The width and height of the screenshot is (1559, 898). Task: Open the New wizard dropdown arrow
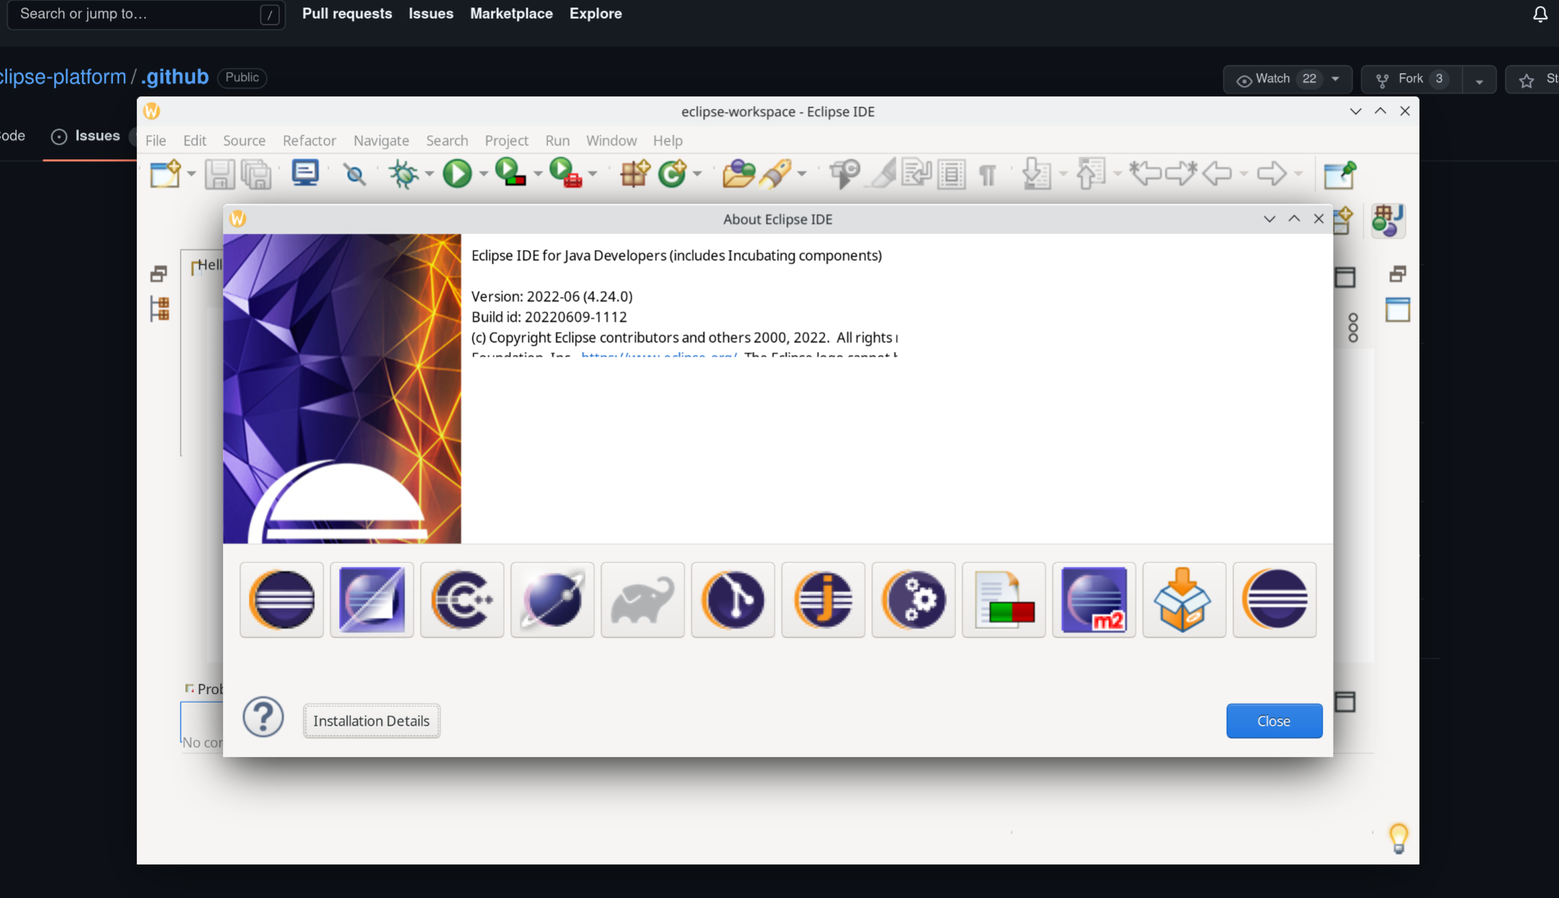click(189, 174)
